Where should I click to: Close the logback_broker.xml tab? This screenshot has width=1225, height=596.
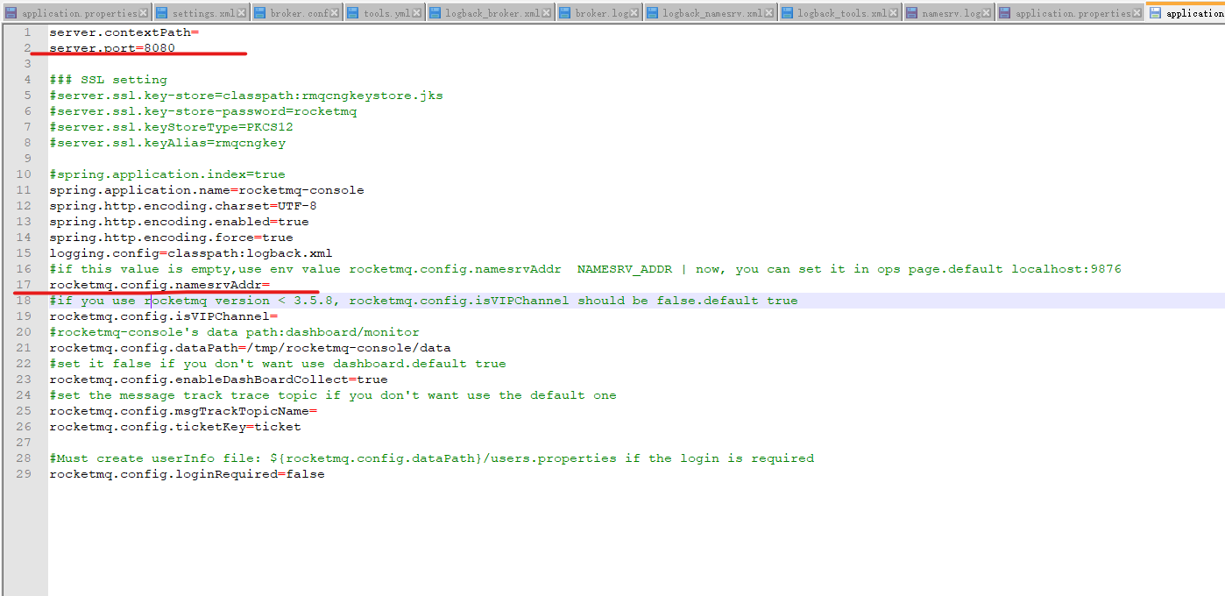point(547,13)
